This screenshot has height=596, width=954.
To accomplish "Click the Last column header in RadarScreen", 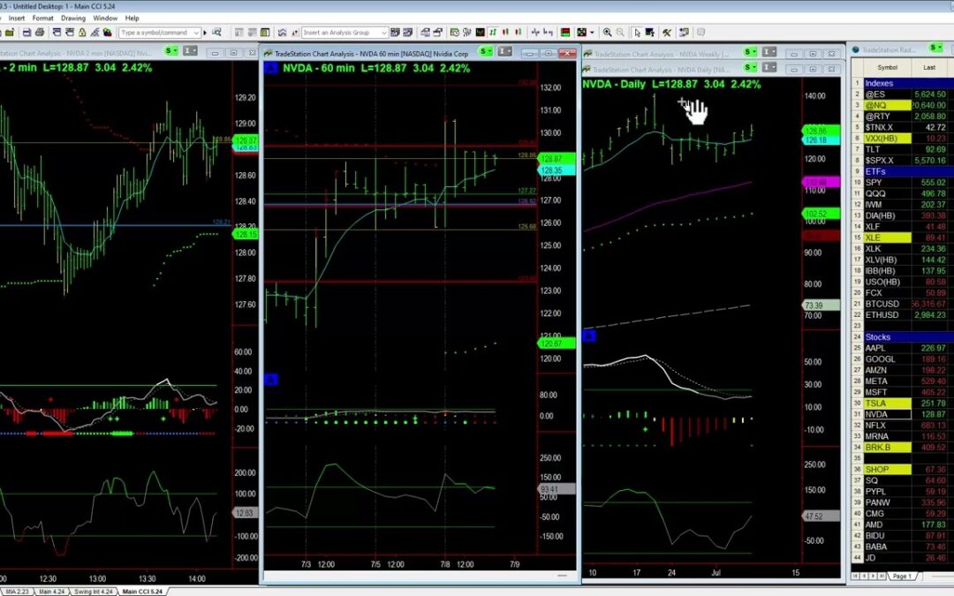I will click(x=929, y=67).
